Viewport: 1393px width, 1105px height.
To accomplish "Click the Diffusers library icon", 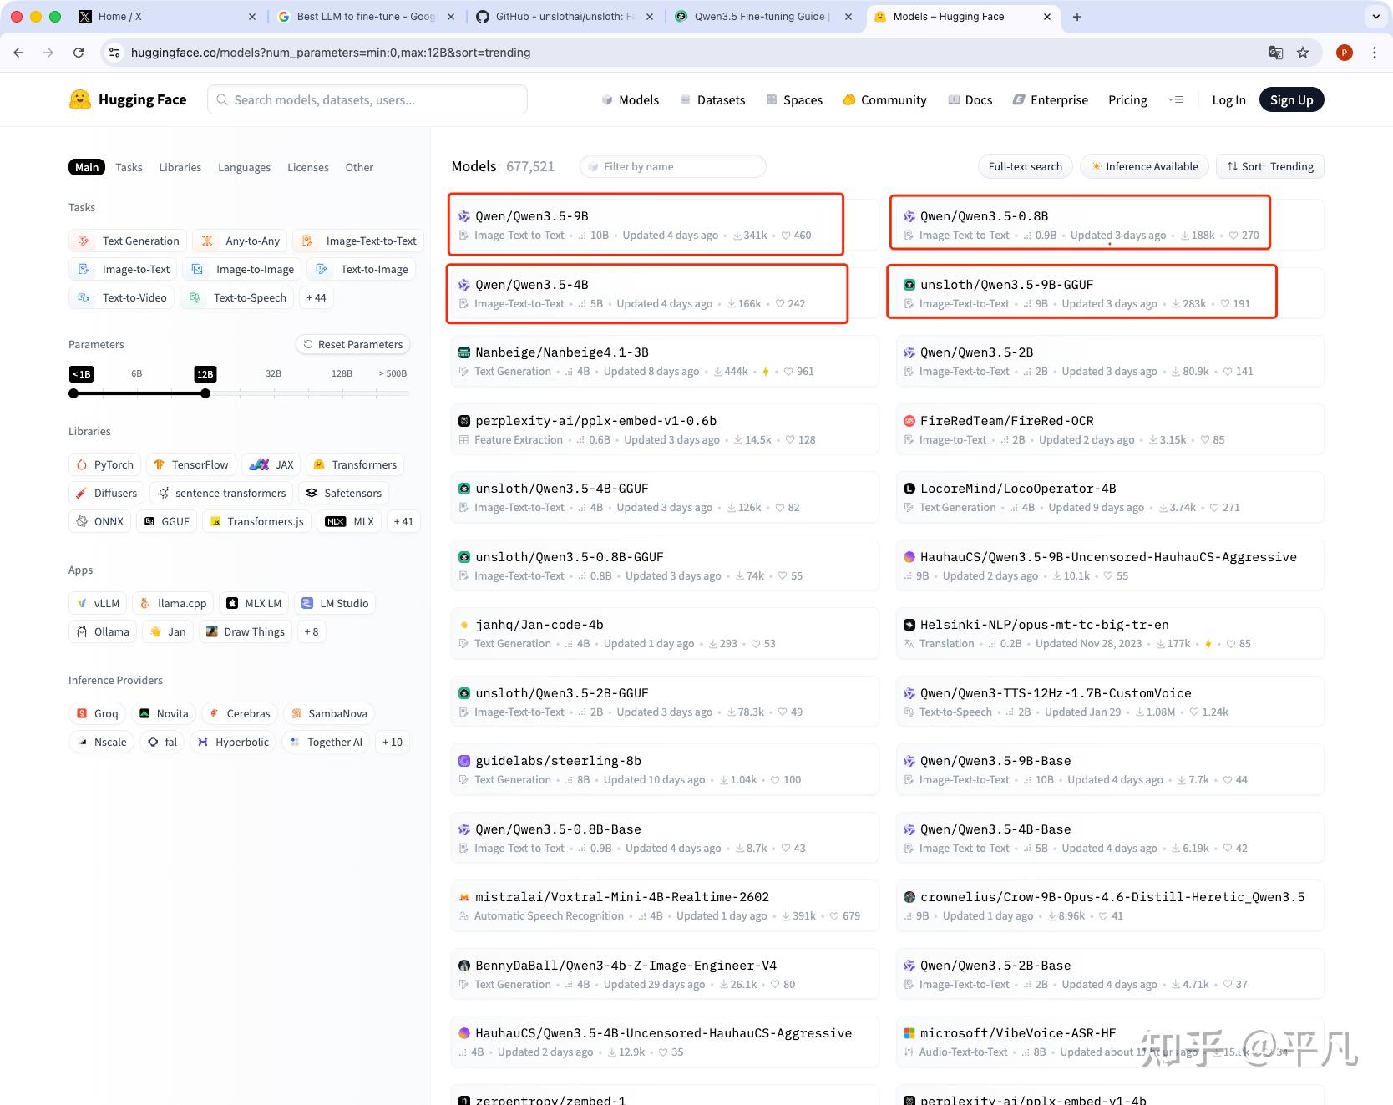I will pos(82,493).
